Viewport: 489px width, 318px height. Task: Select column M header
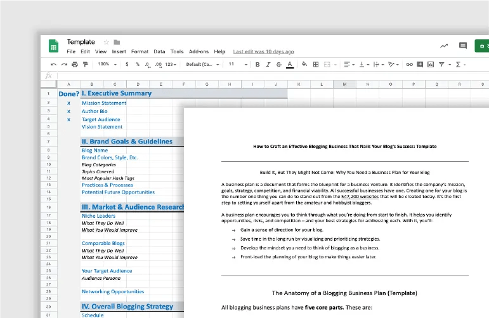coord(344,84)
